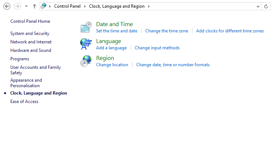The image size is (273, 149).
Task: Open Change date, time or number formats
Action: [173, 65]
